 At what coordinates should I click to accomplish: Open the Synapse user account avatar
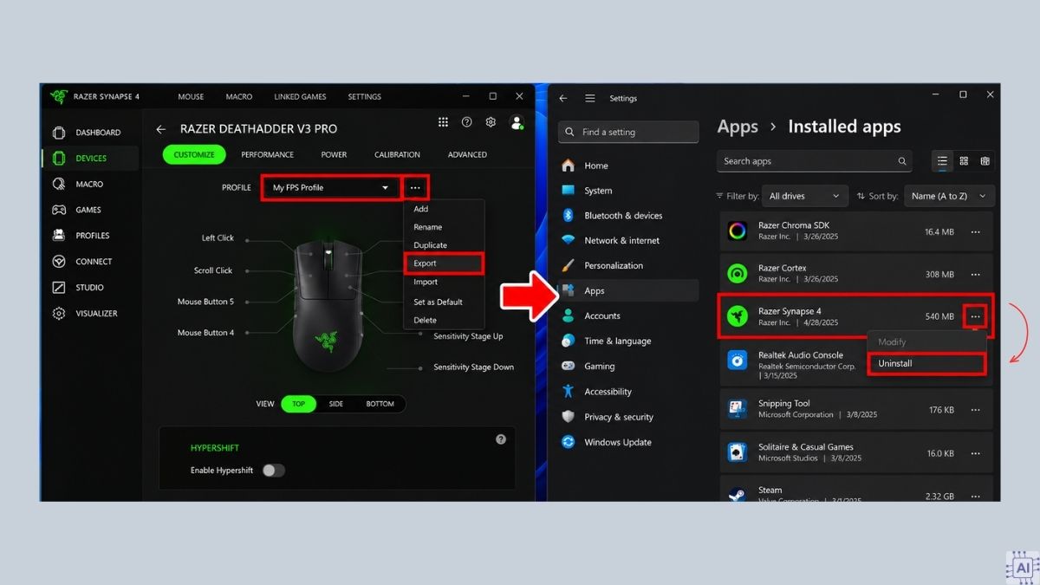point(517,123)
